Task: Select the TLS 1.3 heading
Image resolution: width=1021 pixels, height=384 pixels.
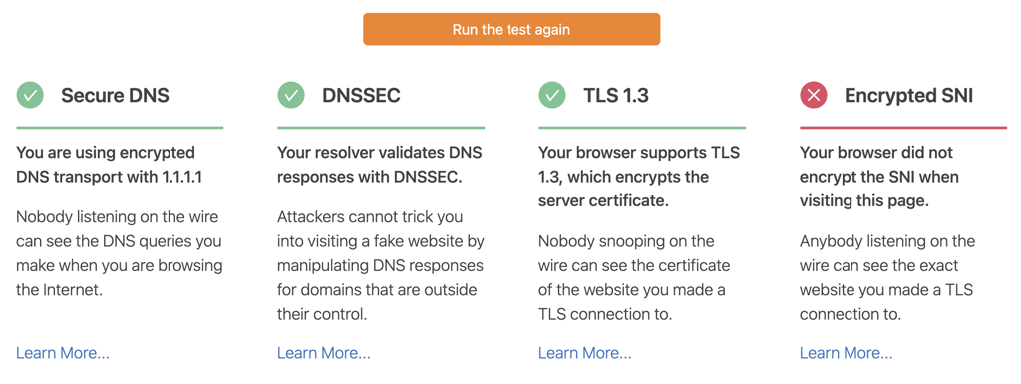Action: 616,96
